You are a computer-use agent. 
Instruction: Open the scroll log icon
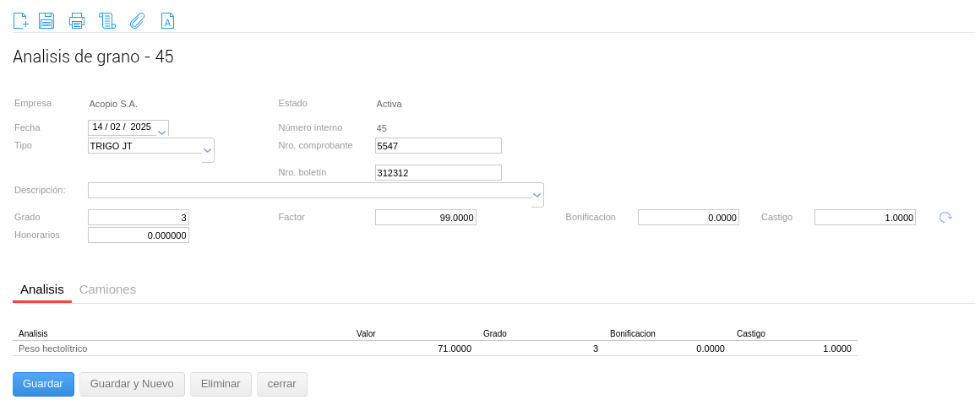pos(106,20)
